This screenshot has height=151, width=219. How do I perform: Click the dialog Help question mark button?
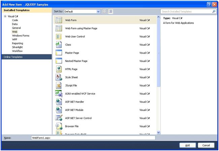[209, 5]
